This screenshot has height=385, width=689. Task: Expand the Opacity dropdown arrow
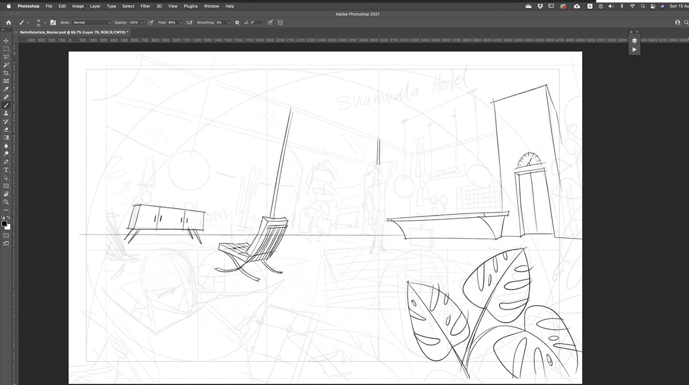click(142, 22)
